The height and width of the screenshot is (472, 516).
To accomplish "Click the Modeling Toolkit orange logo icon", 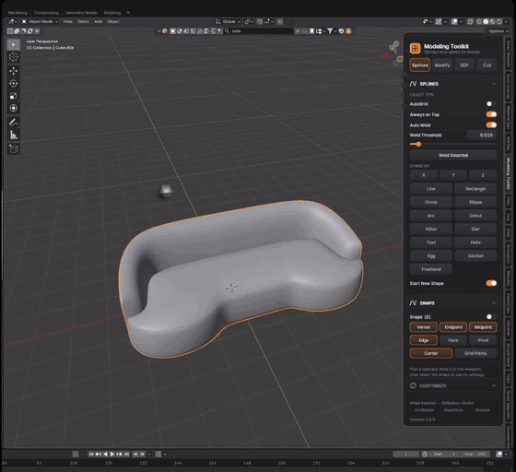I will point(415,48).
